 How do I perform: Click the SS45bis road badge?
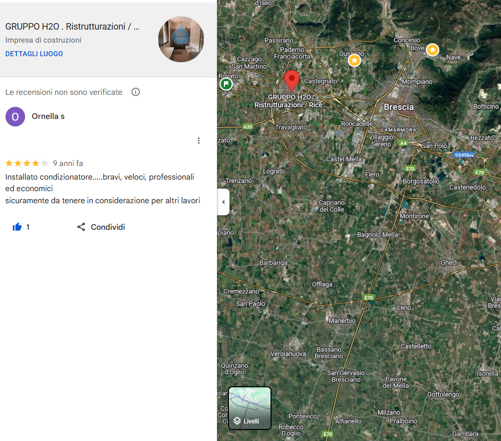(x=464, y=155)
